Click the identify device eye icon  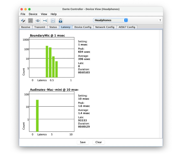pos(38,20)
